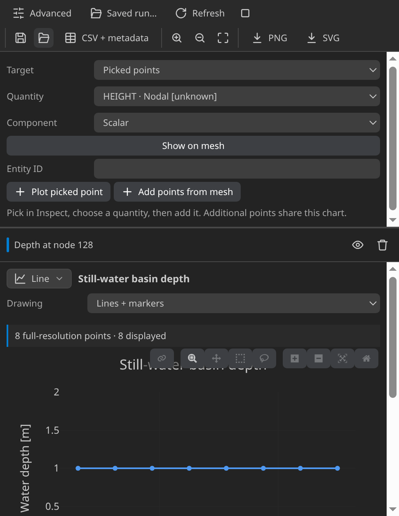The width and height of the screenshot is (399, 516).
Task: Click the lower panel scrollbar thumb
Action: pos(393,337)
